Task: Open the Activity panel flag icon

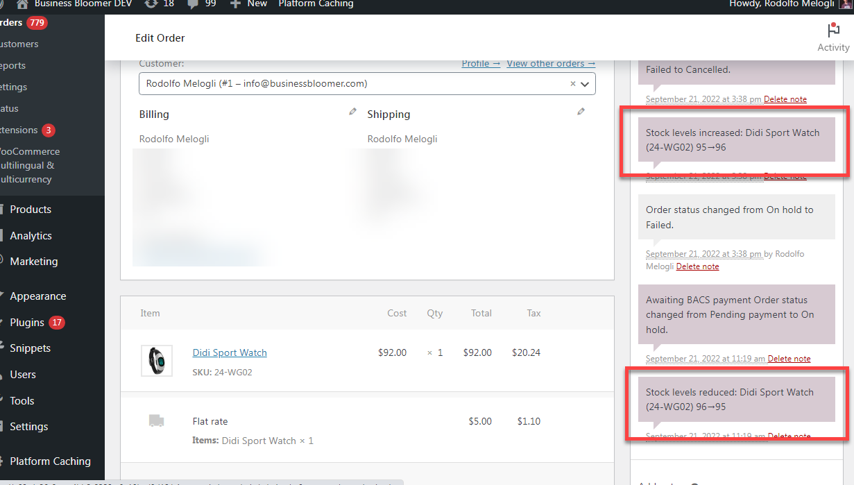Action: [x=833, y=31]
